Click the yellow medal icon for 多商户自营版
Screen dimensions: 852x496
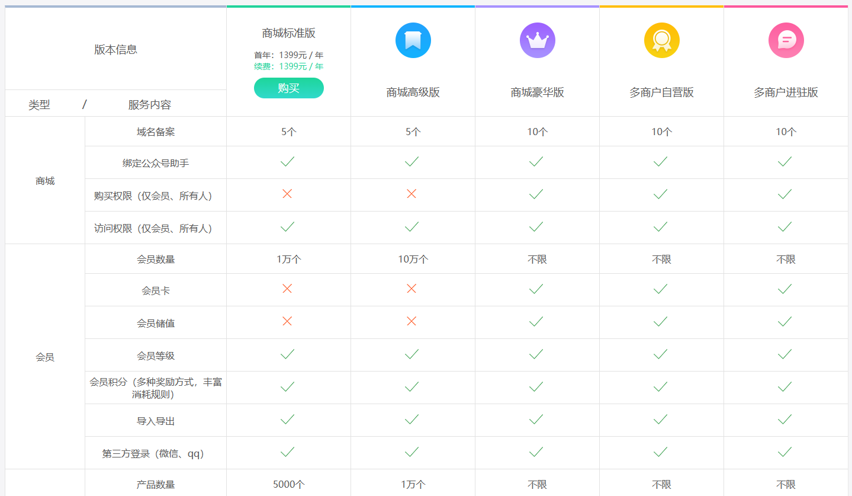[x=661, y=40]
